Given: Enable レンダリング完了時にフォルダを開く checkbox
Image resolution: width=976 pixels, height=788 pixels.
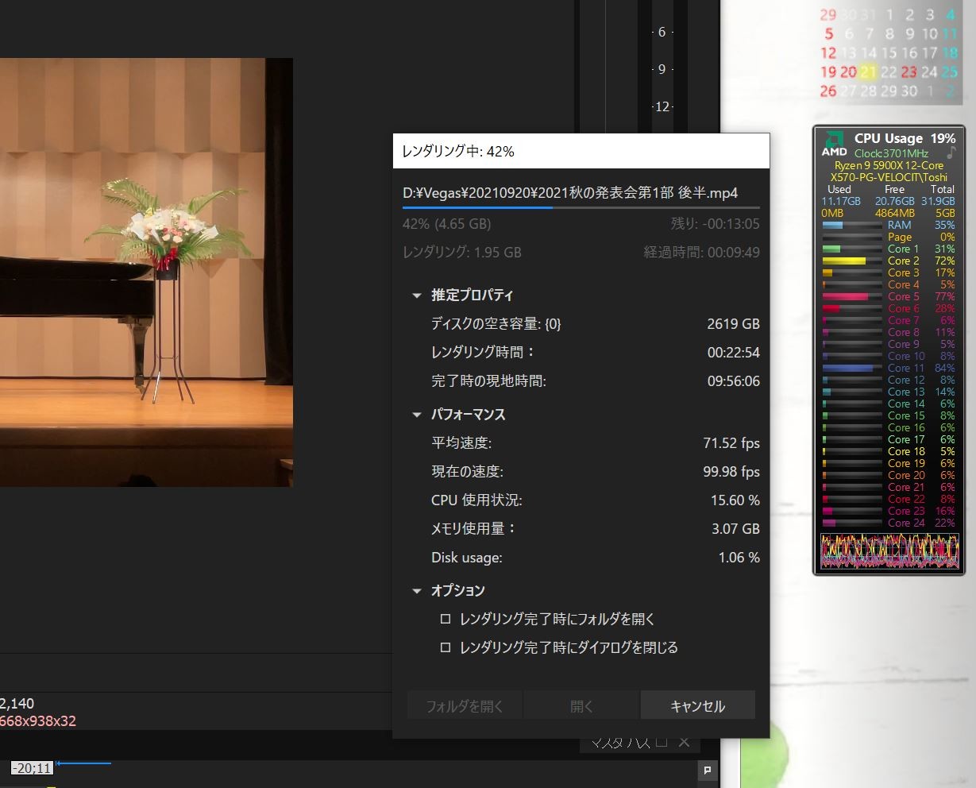Looking at the screenshot, I should click(446, 619).
